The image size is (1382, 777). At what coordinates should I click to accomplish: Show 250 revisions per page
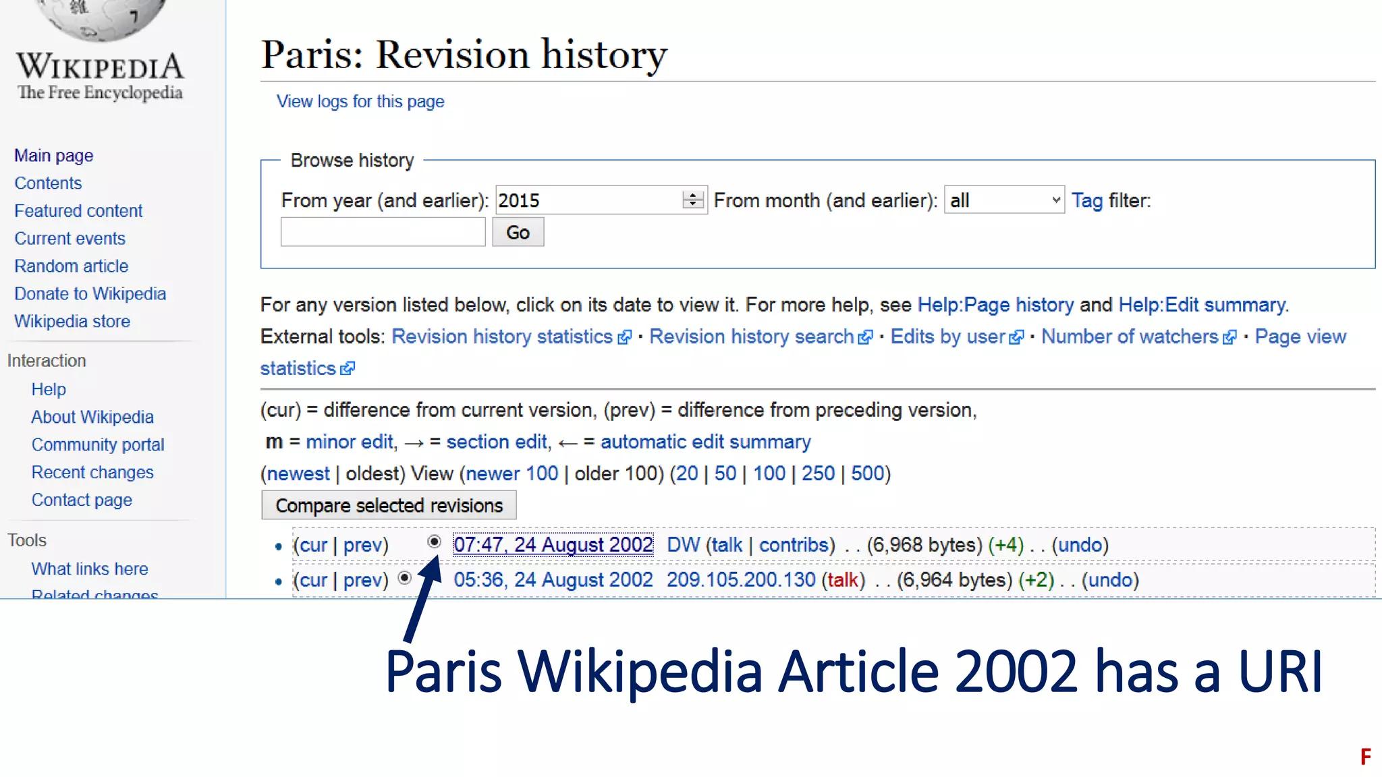coord(818,473)
